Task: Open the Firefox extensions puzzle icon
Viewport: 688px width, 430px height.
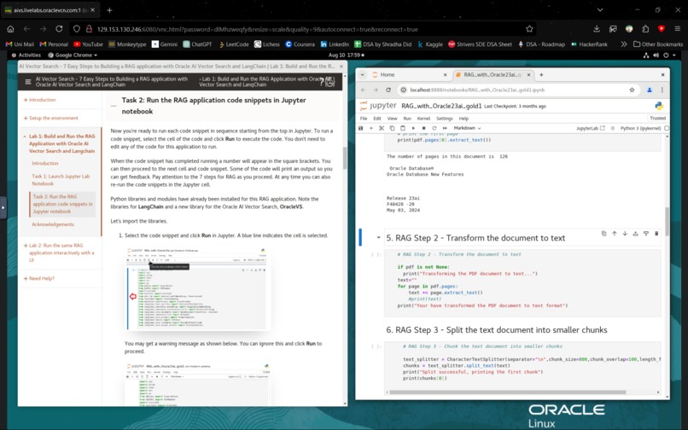Action: [x=645, y=29]
